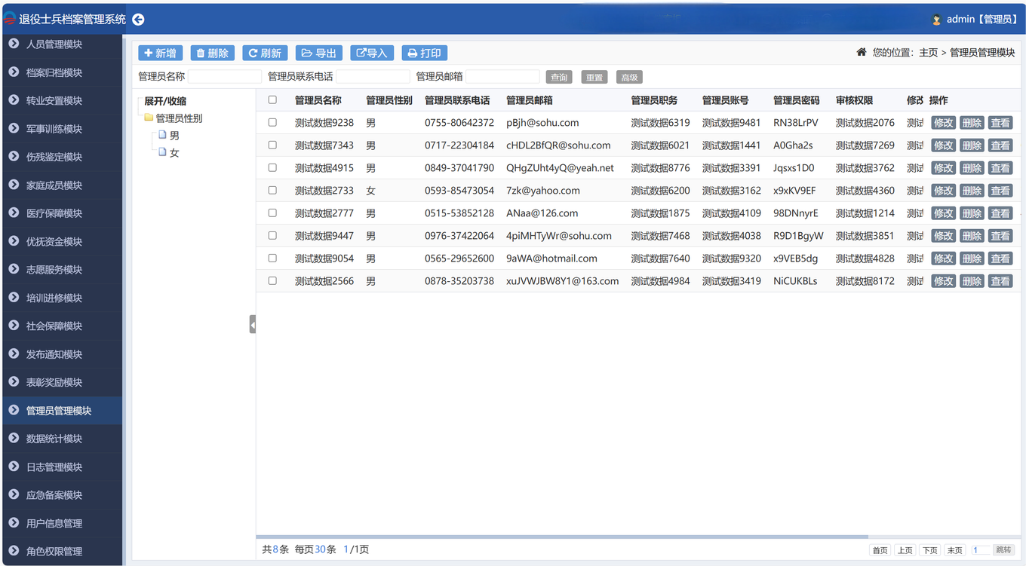This screenshot has height=566, width=1026.
Task: Click the 查询 search button
Action: 558,77
